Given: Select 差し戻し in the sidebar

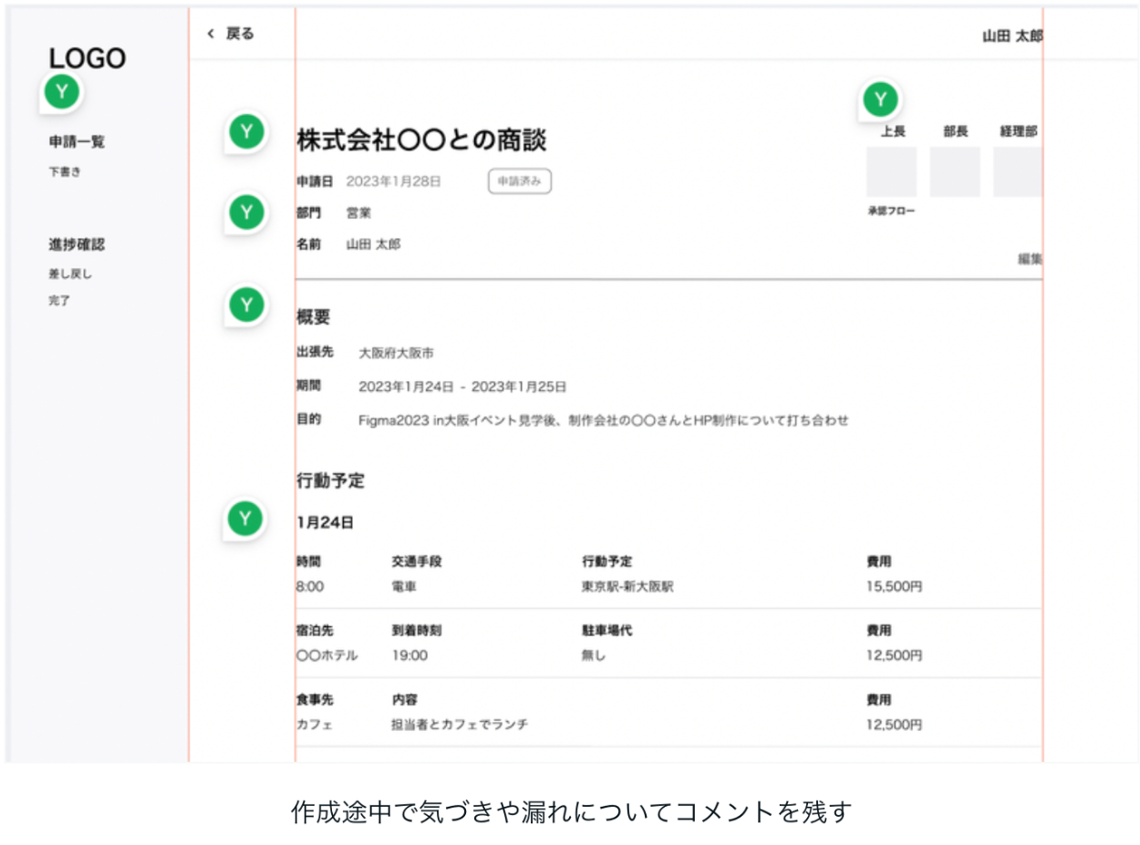Looking at the screenshot, I should click(x=70, y=273).
